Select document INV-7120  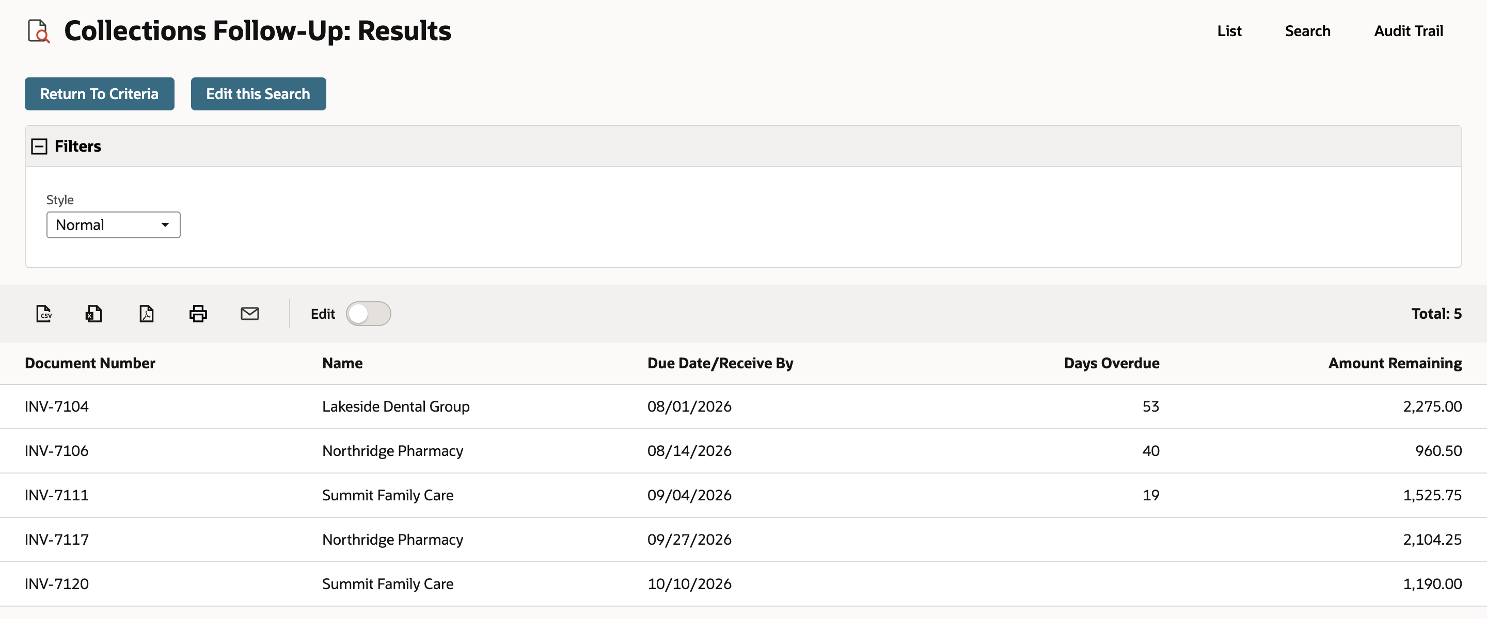coord(57,584)
